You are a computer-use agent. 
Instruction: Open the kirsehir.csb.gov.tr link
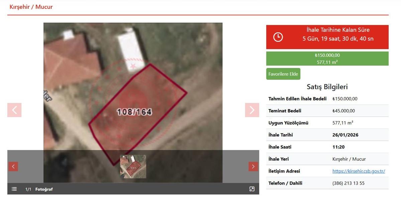pyautogui.click(x=359, y=171)
